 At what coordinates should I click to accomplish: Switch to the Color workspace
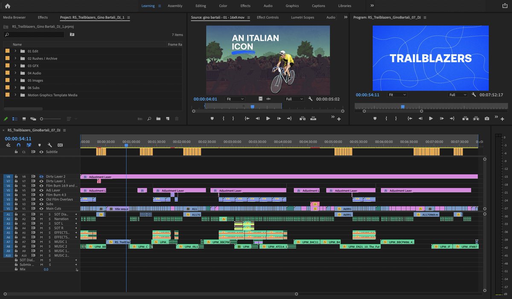click(223, 6)
